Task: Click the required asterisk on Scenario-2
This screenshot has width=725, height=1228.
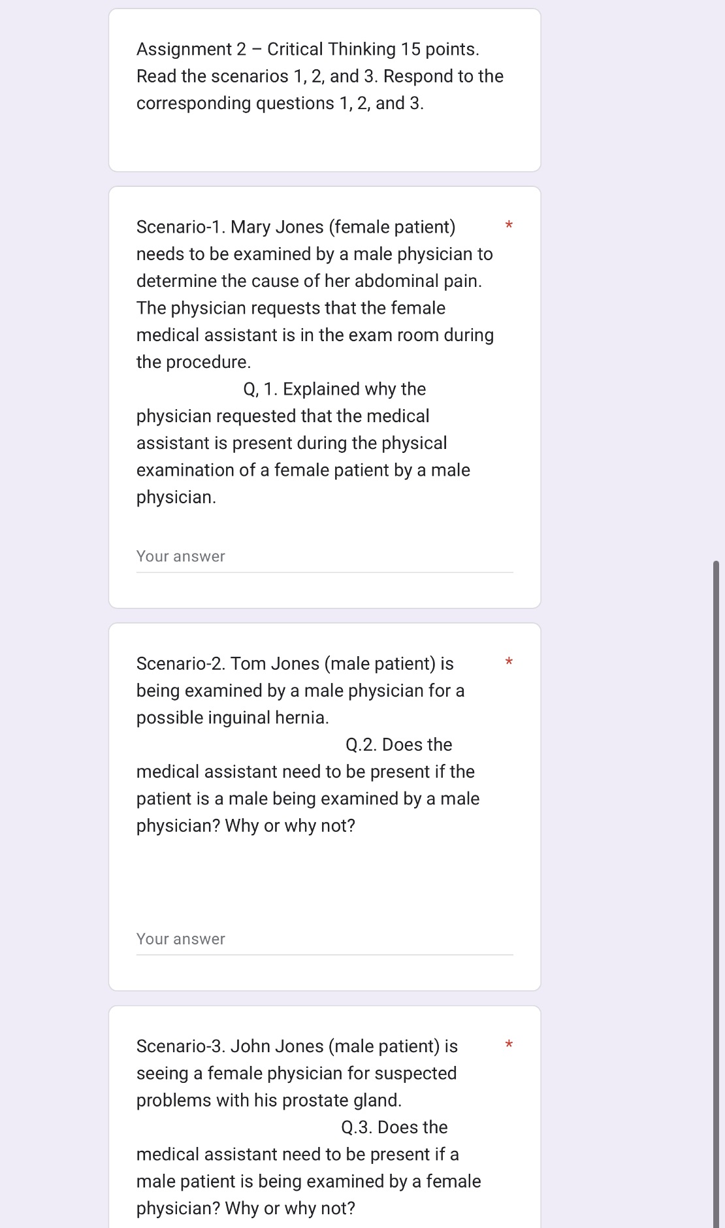Action: click(x=509, y=661)
